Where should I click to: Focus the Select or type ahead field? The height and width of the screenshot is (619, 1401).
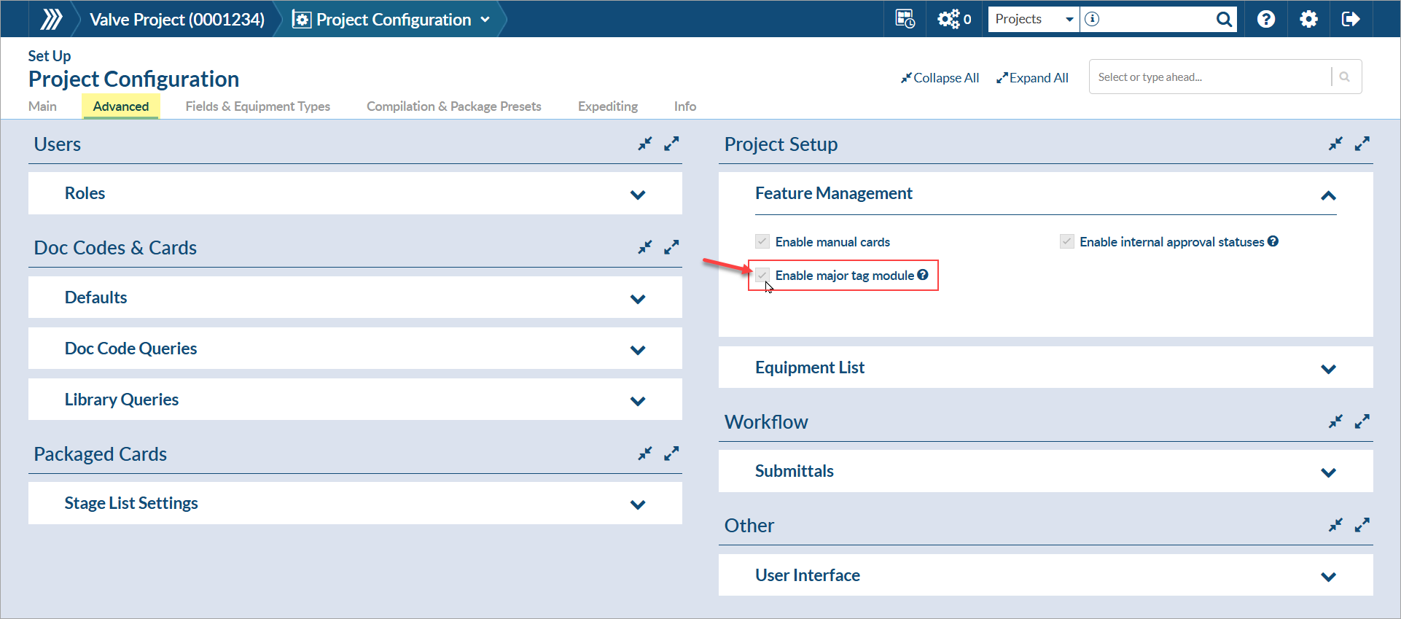pyautogui.click(x=1210, y=77)
